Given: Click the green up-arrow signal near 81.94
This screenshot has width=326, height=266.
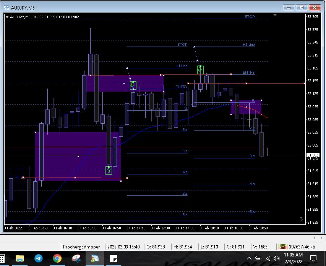Looking at the screenshot, I should [x=109, y=170].
